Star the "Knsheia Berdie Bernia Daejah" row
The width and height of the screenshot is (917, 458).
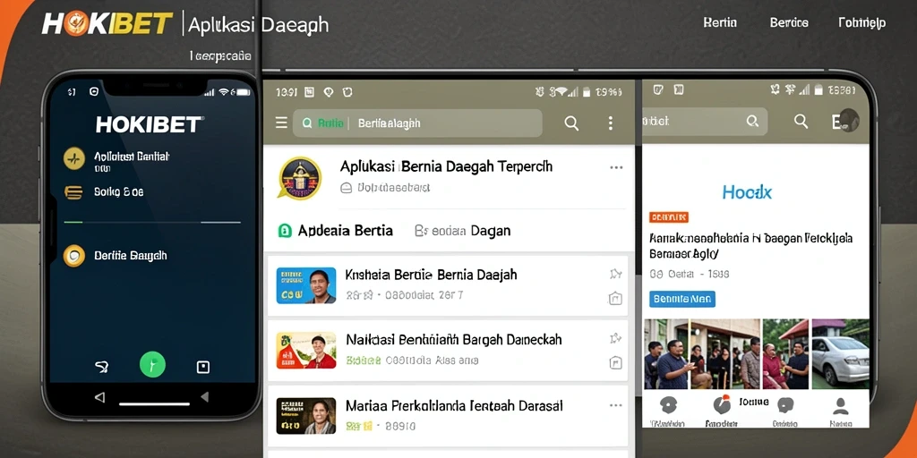click(615, 274)
